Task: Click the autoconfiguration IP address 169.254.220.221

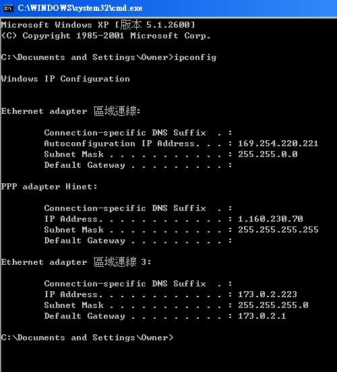Action: pyautogui.click(x=278, y=144)
